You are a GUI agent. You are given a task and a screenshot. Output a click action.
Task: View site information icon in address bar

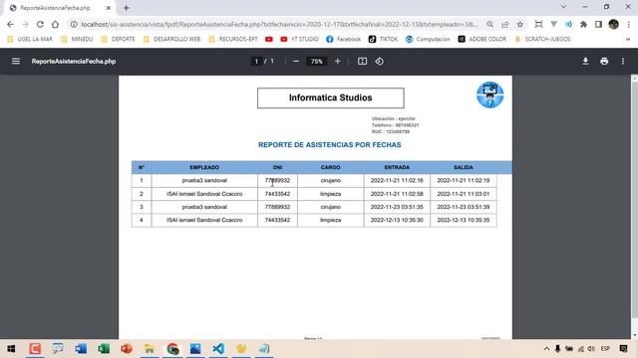pos(74,24)
